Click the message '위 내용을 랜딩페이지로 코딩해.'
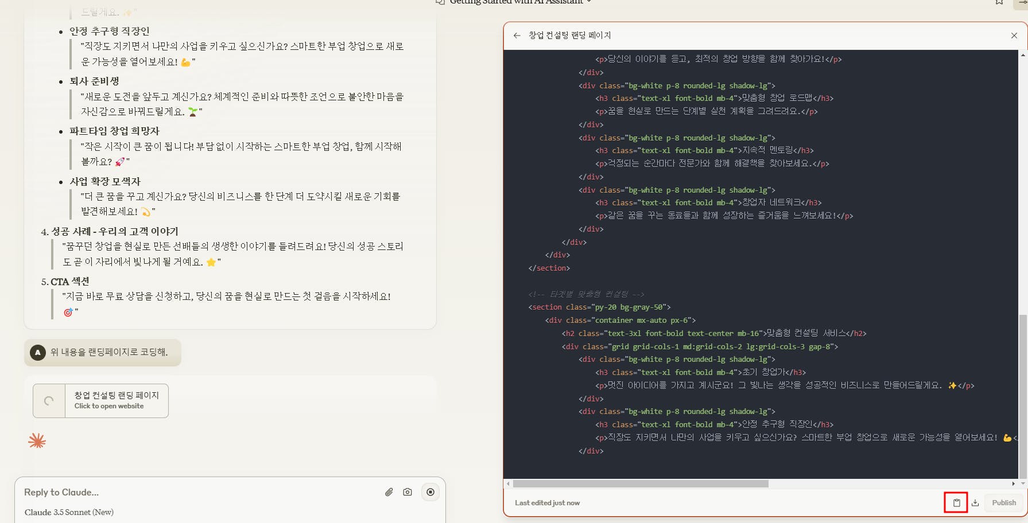 [109, 352]
